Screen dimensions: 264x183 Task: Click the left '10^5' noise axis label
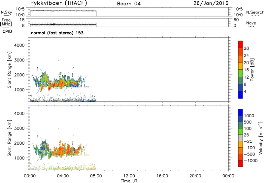(20, 9)
